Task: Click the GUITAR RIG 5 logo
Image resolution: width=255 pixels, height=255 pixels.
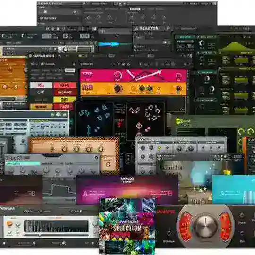Action: 42,56
